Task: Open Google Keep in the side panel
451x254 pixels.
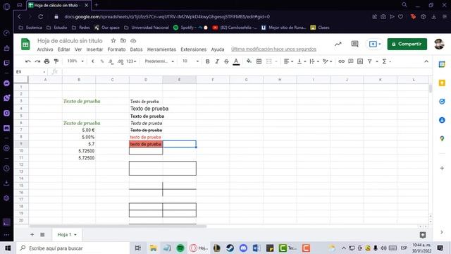Action: point(442,83)
